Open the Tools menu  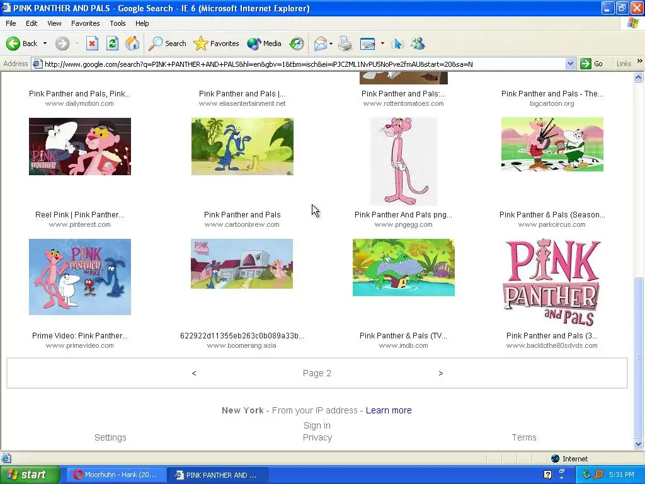point(118,23)
